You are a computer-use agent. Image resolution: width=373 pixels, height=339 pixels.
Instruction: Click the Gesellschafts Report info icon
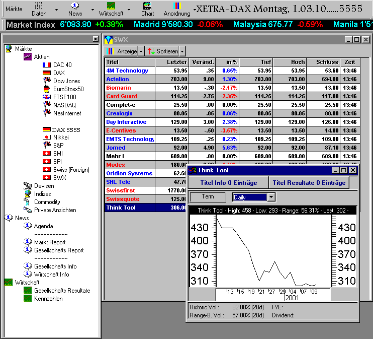pos(28,250)
